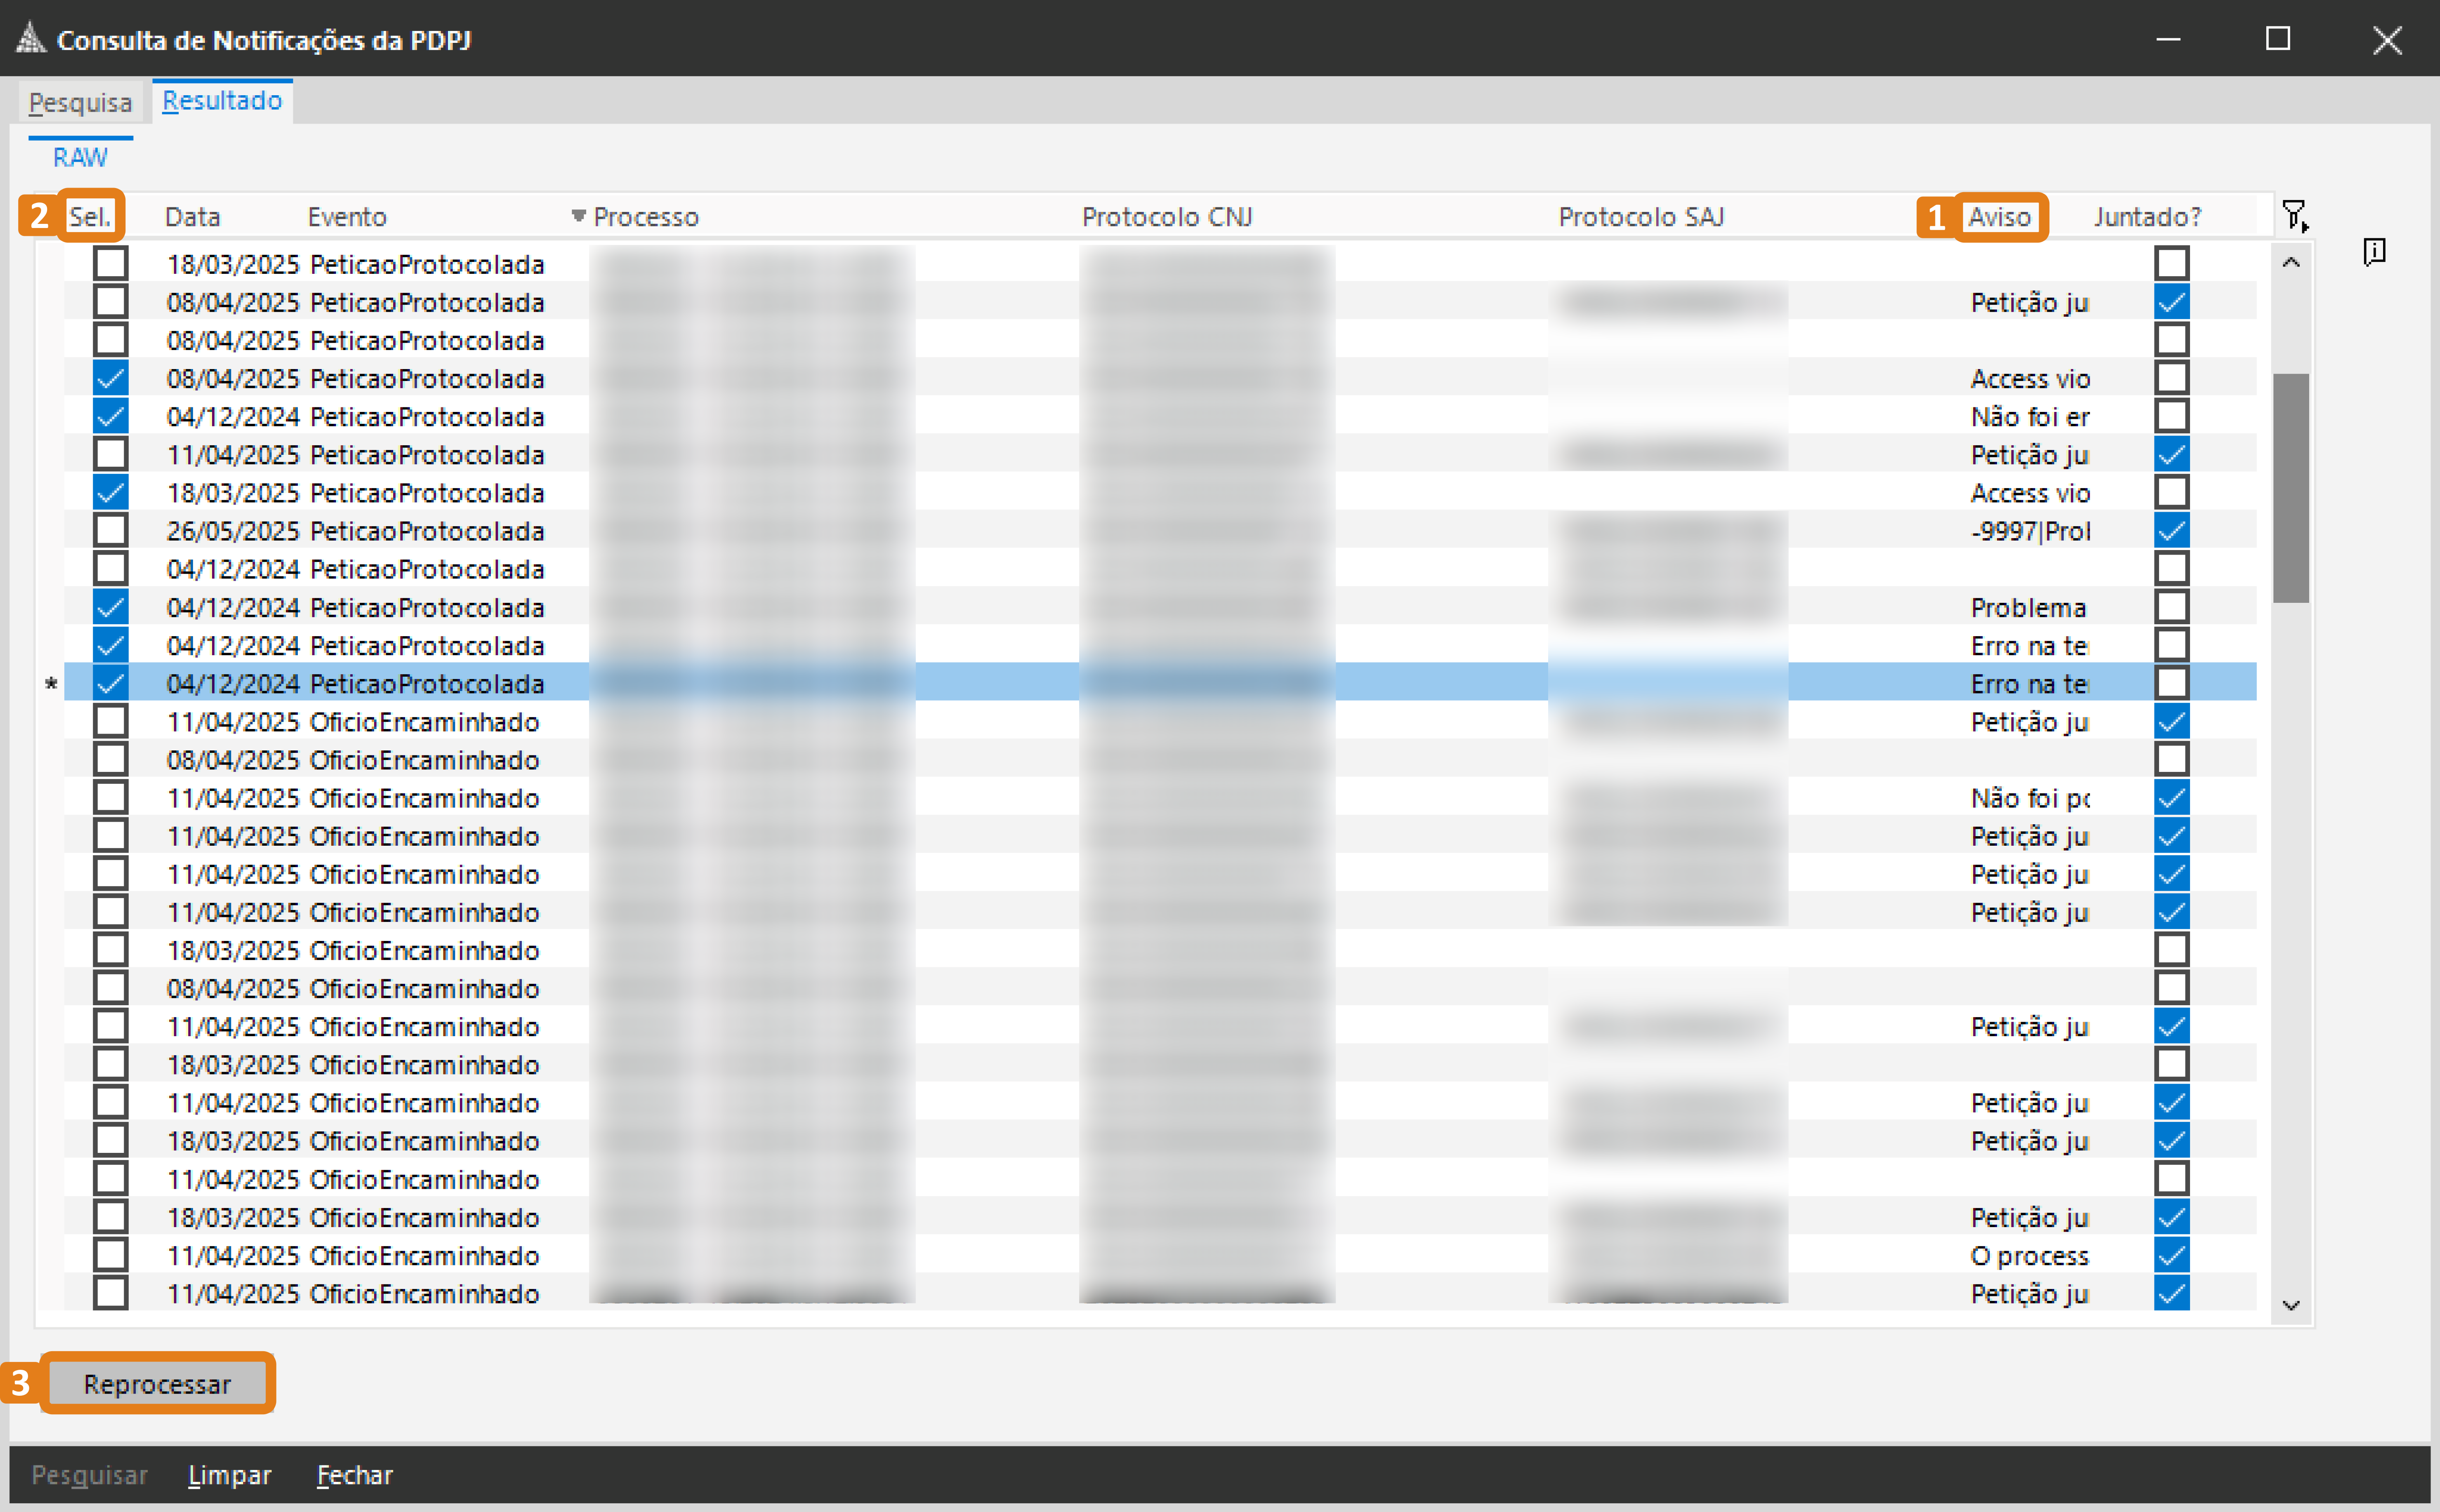Maximize the Consulta de Notificações window
This screenshot has width=2440, height=1512.
tap(2278, 39)
